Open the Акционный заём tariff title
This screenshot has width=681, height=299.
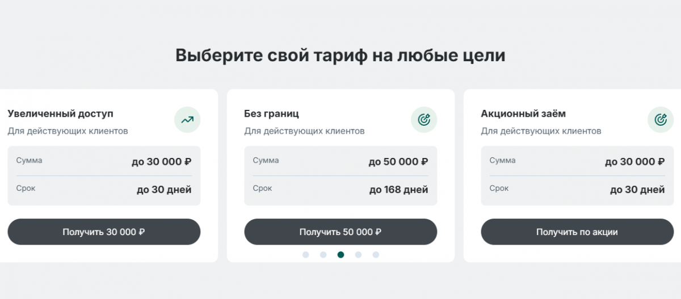[523, 114]
